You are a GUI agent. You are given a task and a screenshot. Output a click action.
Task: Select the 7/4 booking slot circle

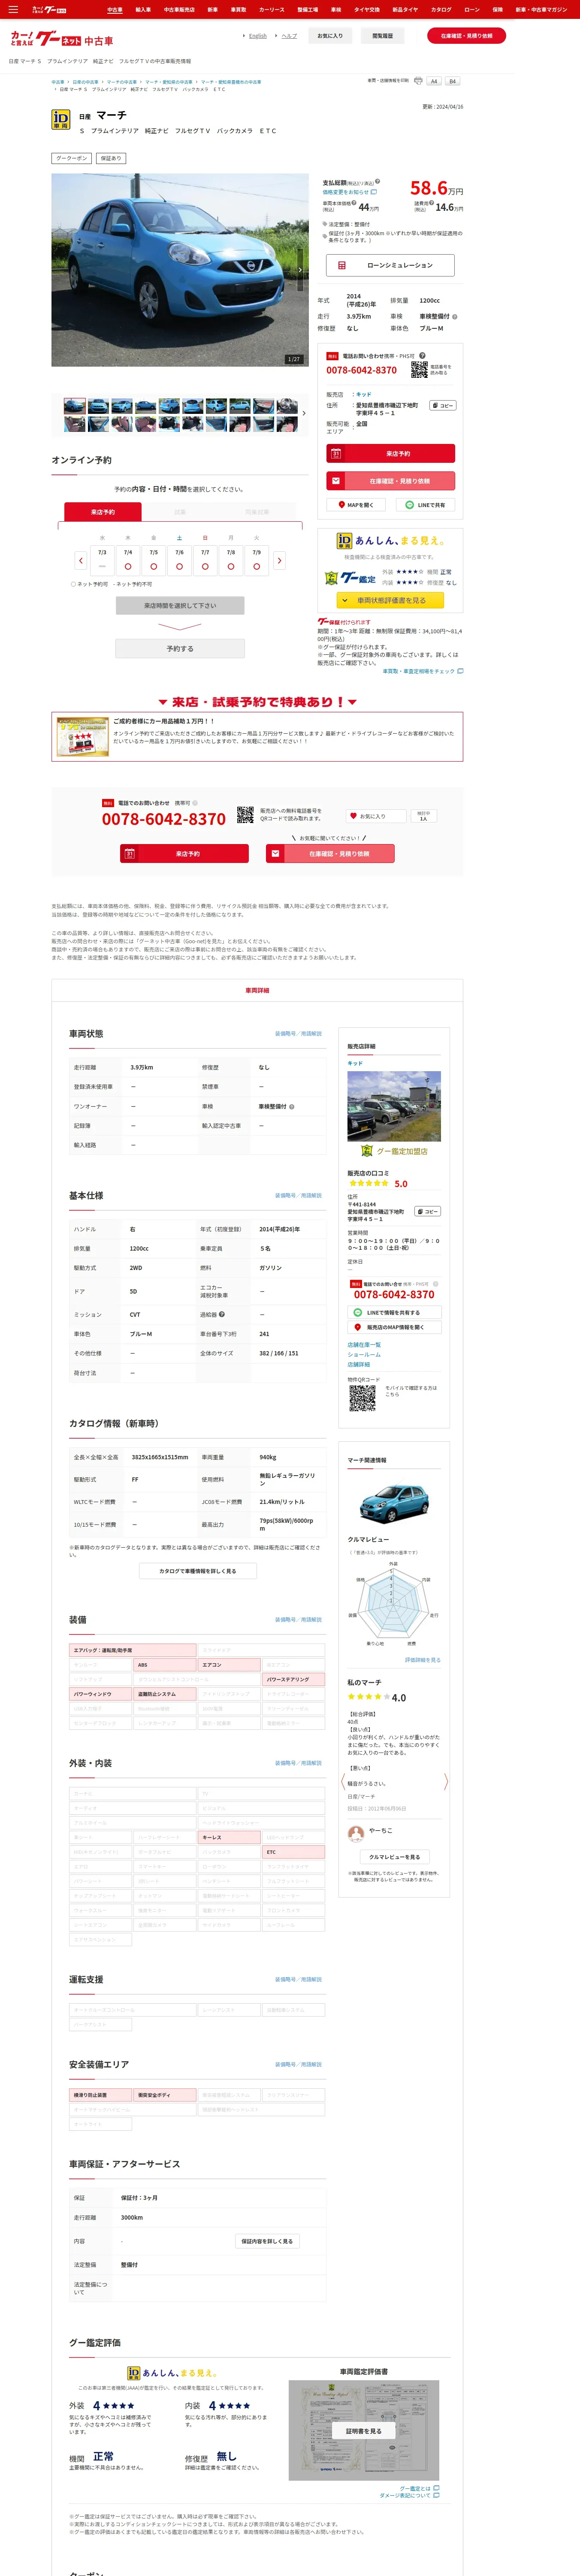point(128,566)
